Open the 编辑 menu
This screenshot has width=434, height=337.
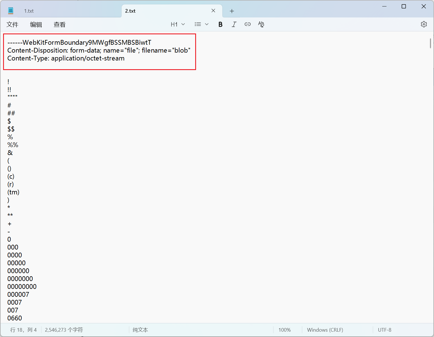coord(36,25)
